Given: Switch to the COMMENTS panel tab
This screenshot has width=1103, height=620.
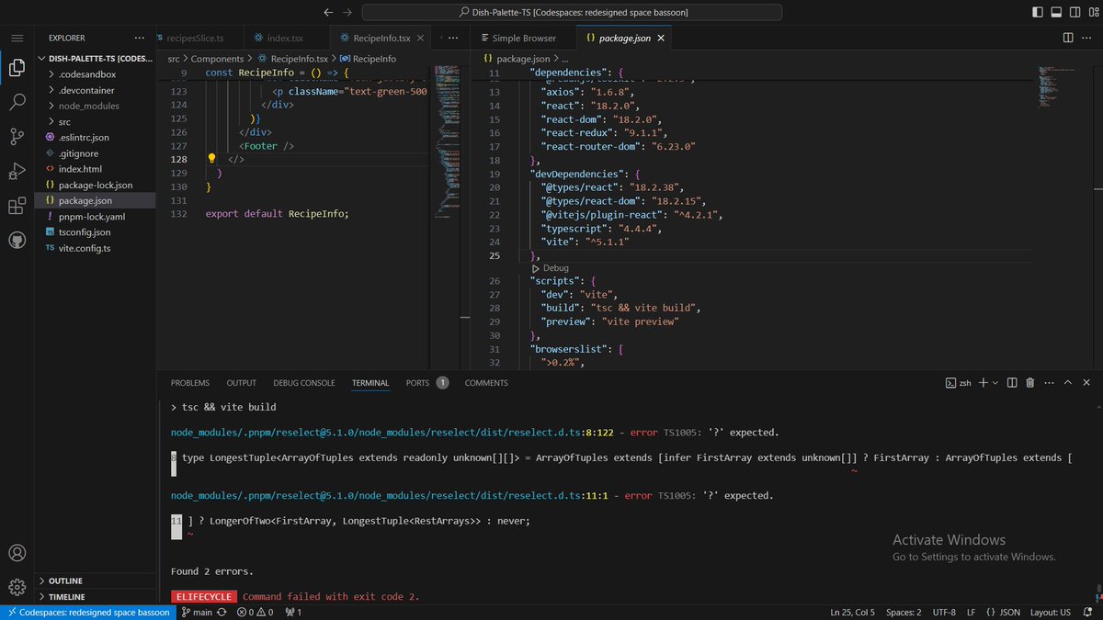Looking at the screenshot, I should click(x=486, y=383).
